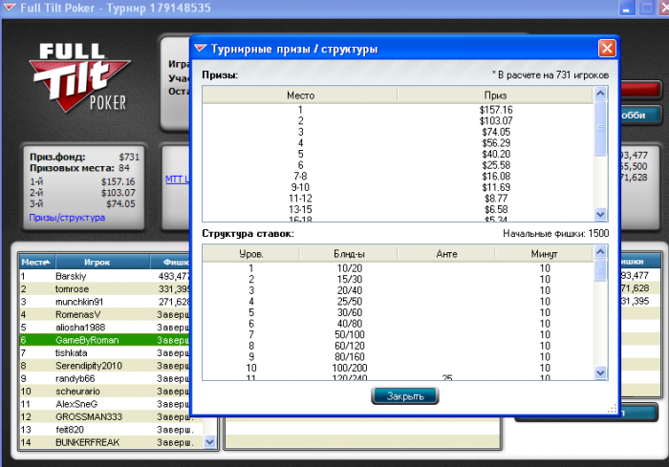
Task: Click the 25/50 blinds level row
Action: tap(399, 302)
